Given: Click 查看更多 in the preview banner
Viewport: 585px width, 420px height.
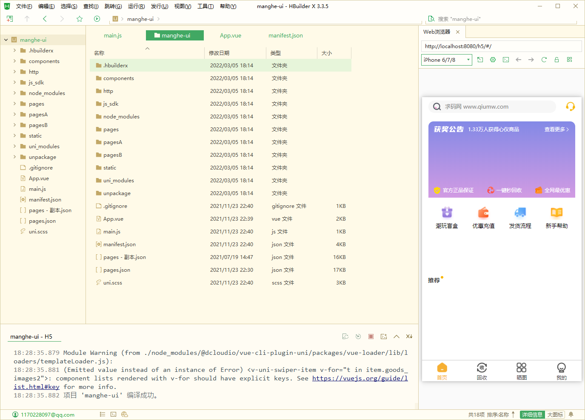Looking at the screenshot, I should [x=556, y=129].
